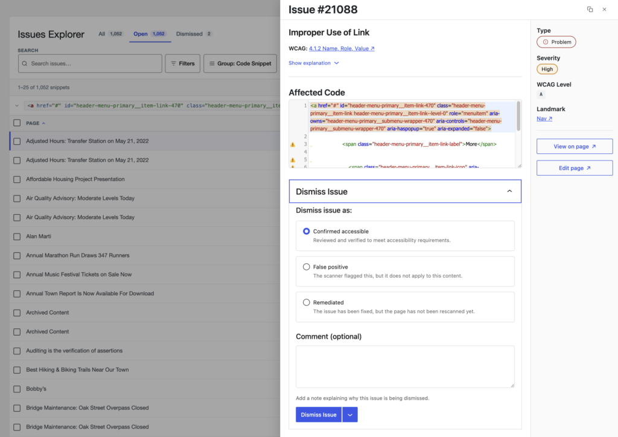Open the Bobby's row
The image size is (618, 437).
coord(36,389)
